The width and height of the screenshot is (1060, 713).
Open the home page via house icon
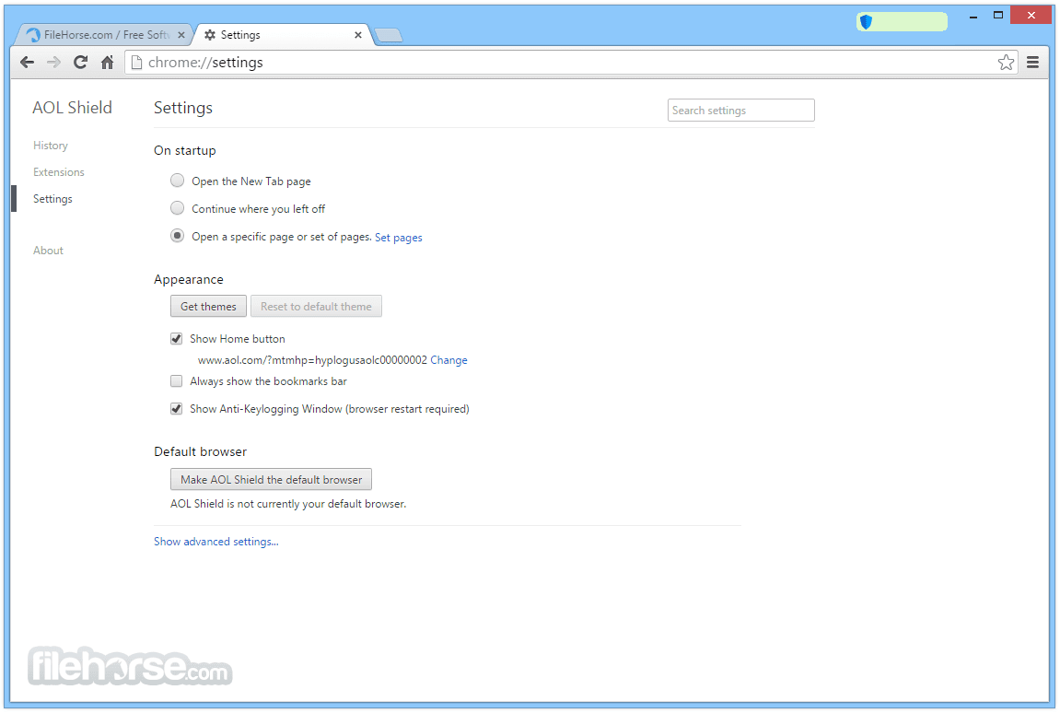107,63
